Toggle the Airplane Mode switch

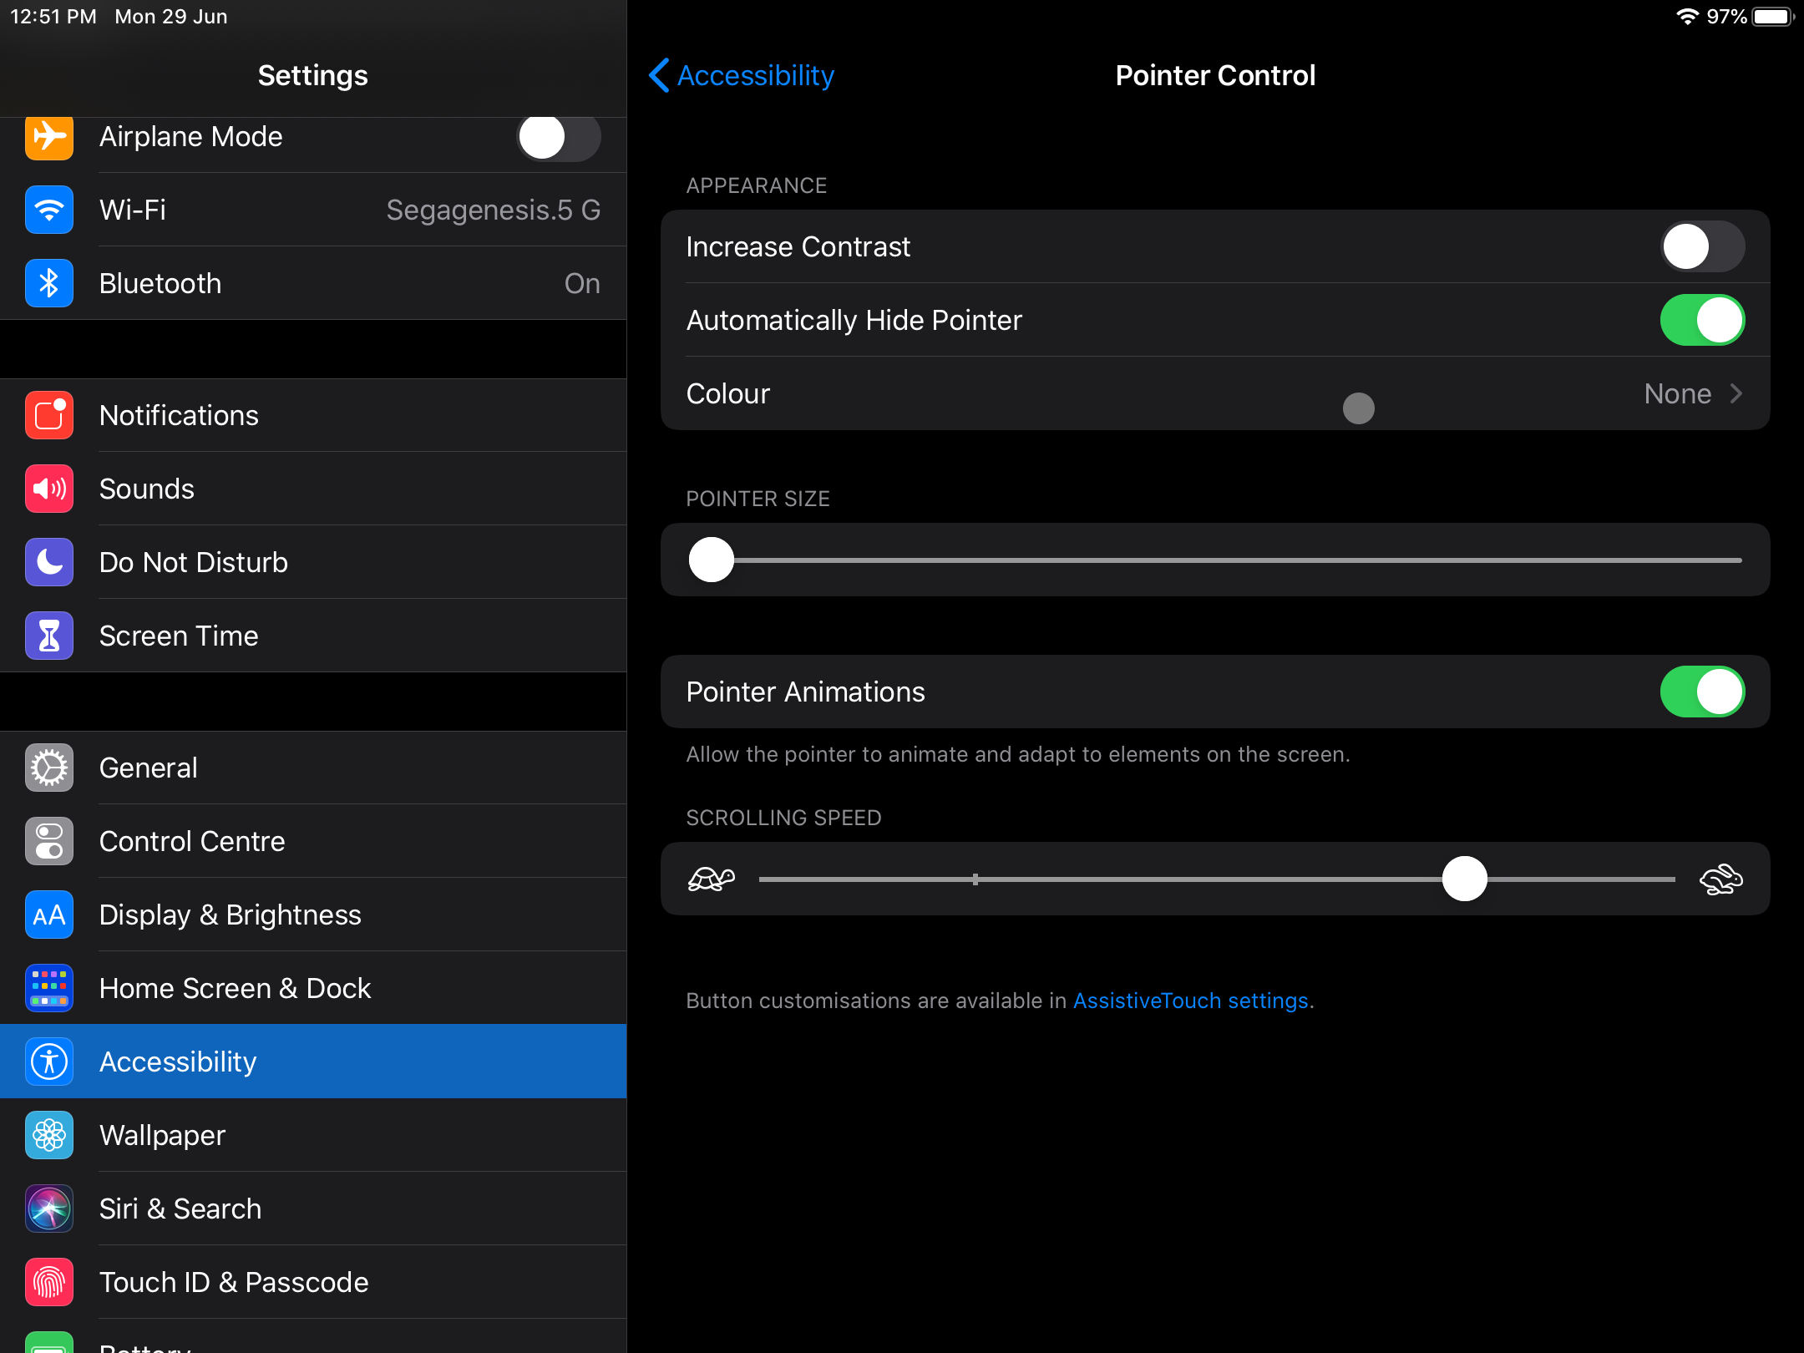(x=559, y=136)
